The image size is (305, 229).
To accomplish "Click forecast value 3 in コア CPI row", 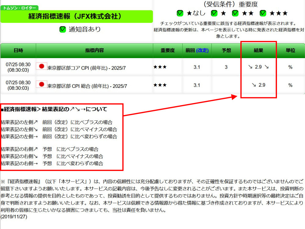I will click(226, 67).
